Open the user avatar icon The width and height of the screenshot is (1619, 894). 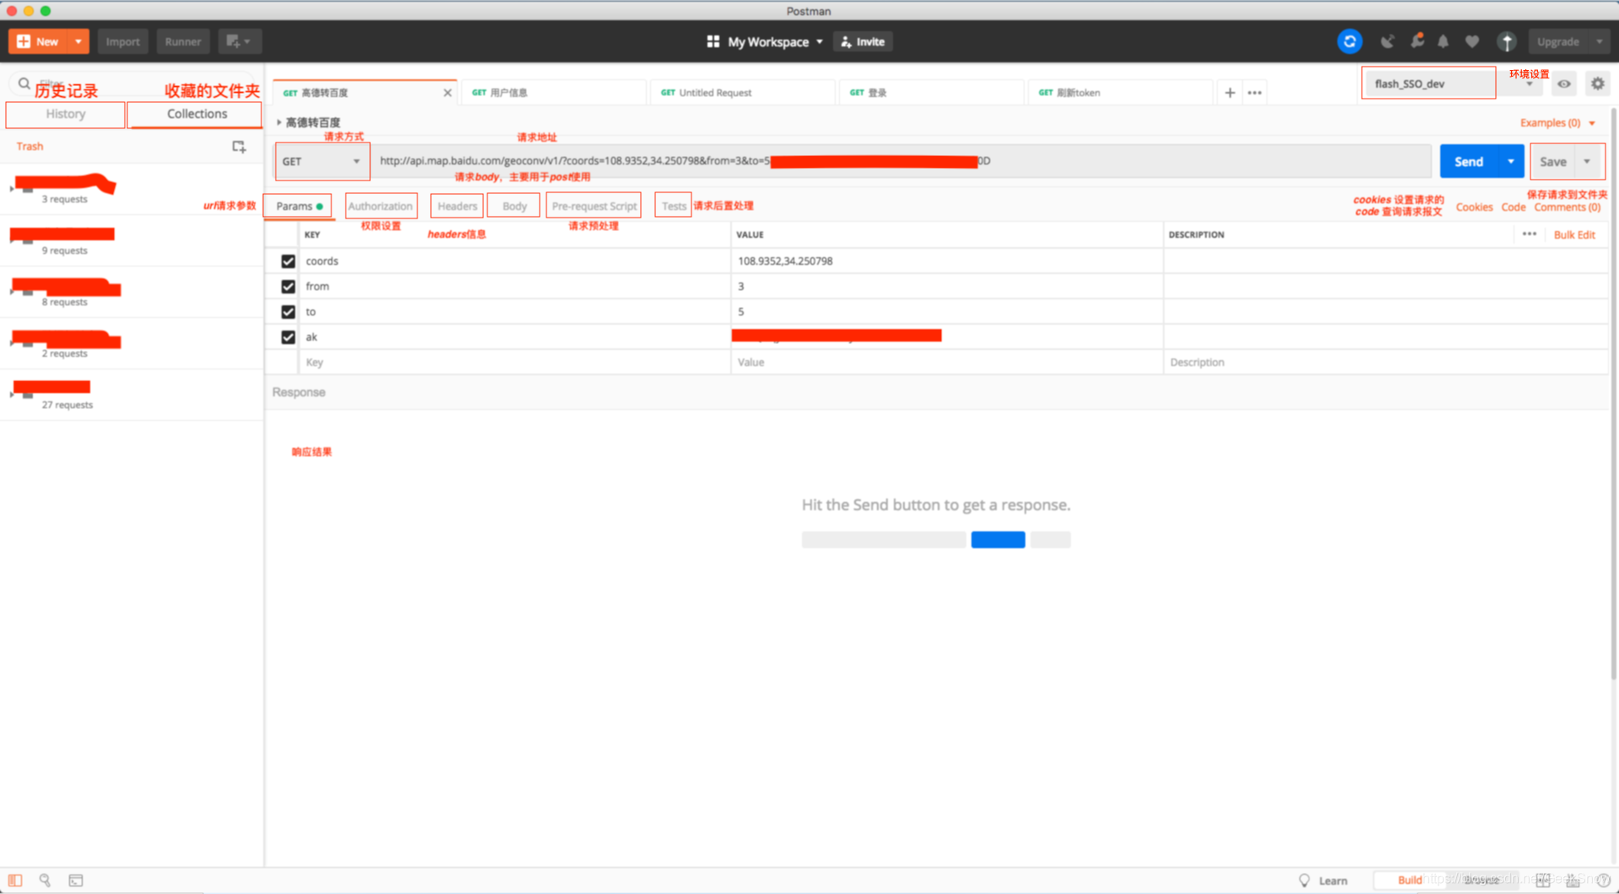(1507, 41)
